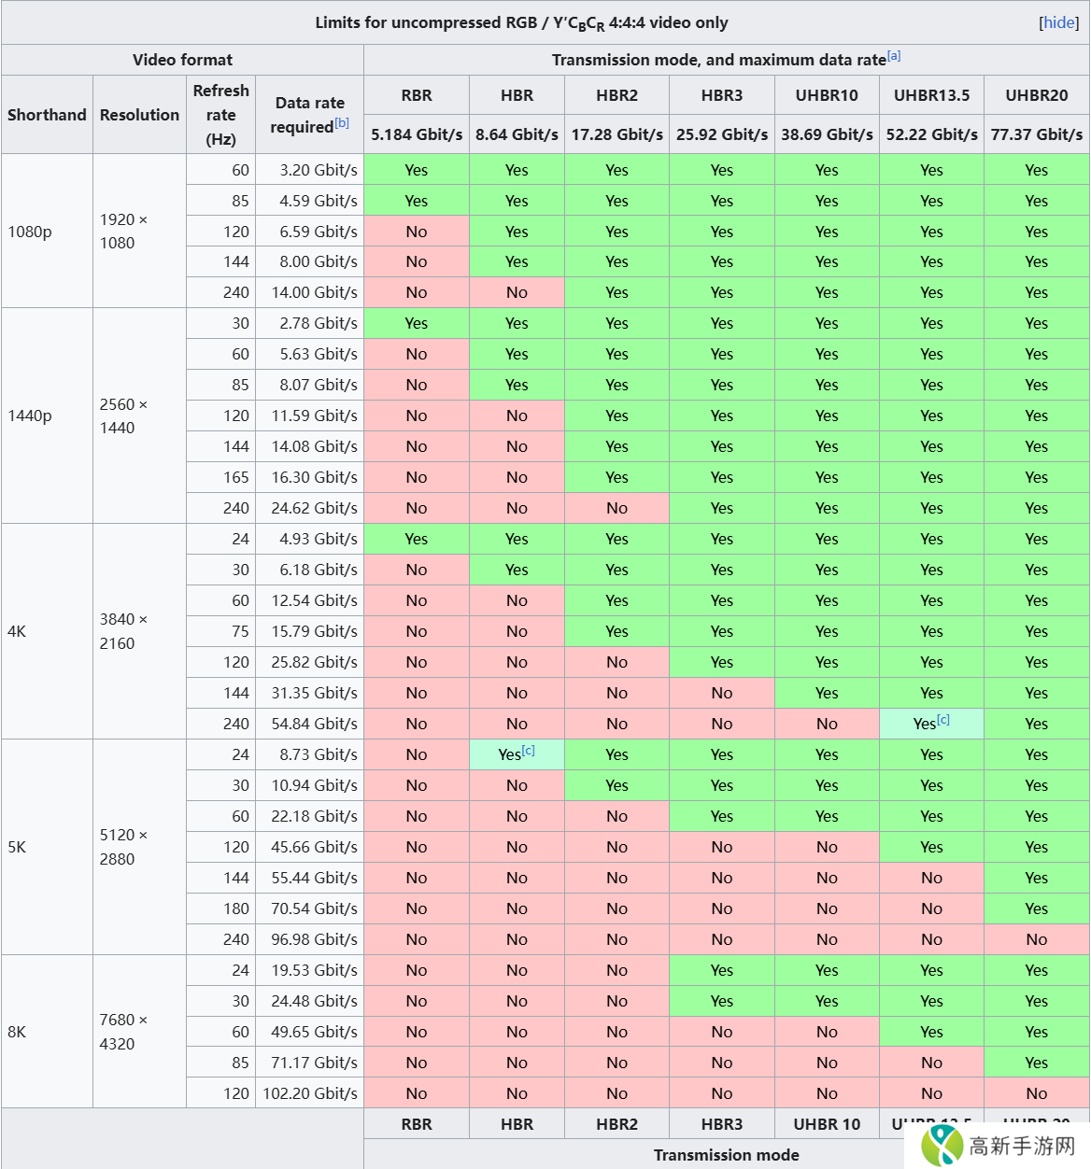Open footnote a beside maximum data rate

click(x=894, y=56)
